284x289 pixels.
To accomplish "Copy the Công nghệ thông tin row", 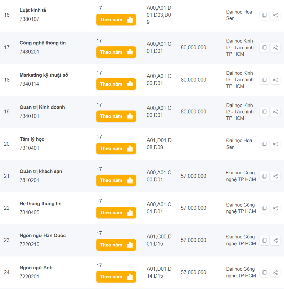I will click(x=264, y=48).
